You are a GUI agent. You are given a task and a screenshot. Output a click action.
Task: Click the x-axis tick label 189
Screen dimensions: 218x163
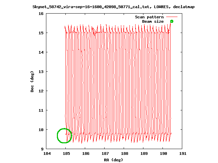point(144,153)
